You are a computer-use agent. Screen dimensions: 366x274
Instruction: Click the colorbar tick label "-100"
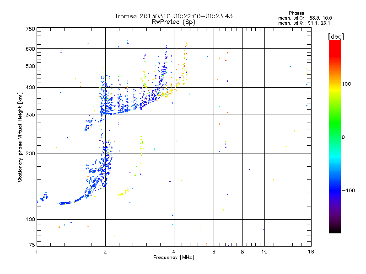pos(348,190)
